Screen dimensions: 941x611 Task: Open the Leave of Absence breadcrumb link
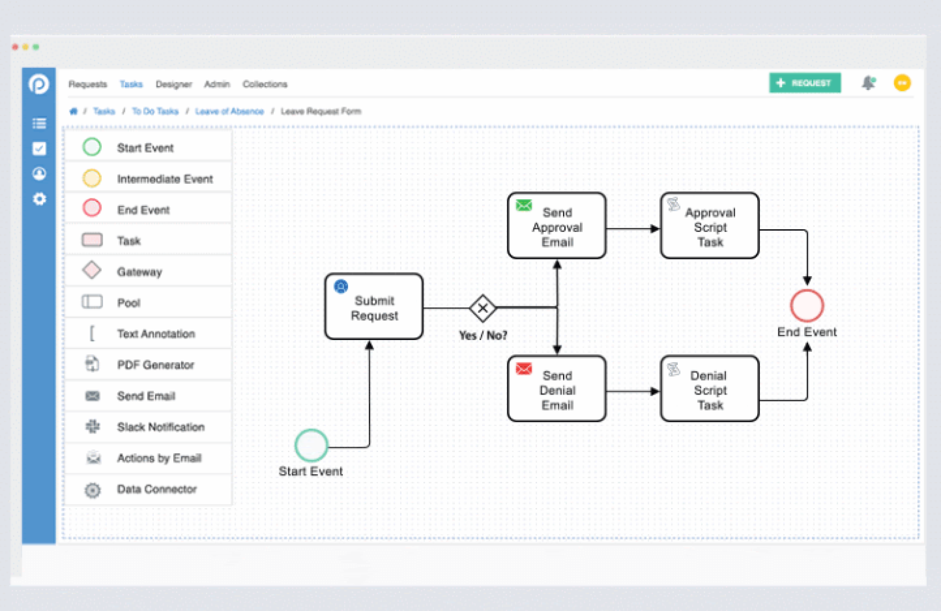tap(230, 111)
